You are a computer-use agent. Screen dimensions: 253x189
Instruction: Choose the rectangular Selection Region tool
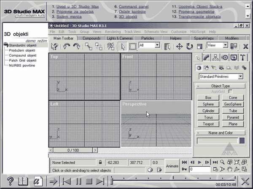point(133,47)
